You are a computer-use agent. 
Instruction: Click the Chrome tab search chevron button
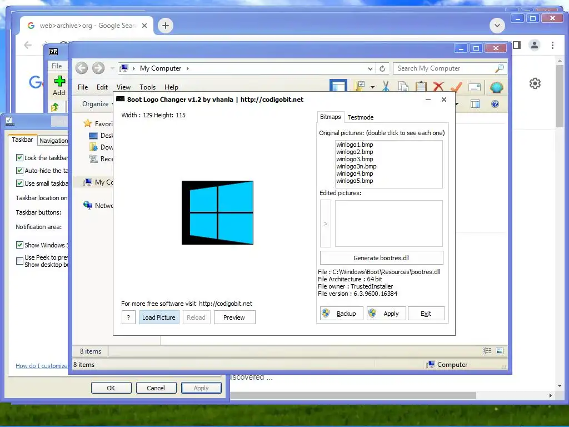[x=497, y=26]
